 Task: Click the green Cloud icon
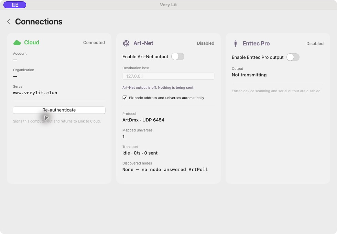[17, 43]
